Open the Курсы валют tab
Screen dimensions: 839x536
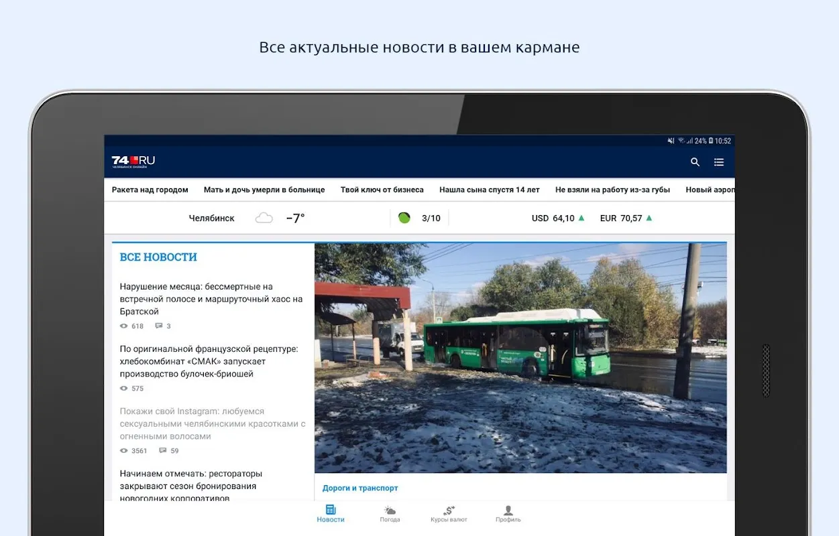point(449,514)
